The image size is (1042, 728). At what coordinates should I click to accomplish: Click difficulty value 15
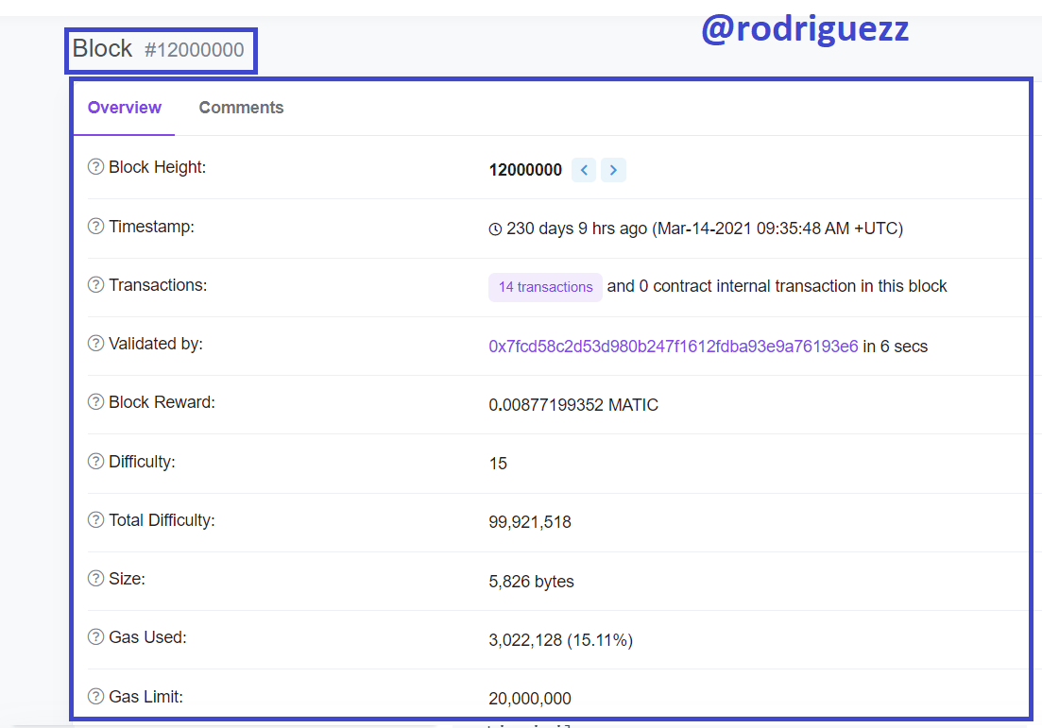pyautogui.click(x=498, y=463)
